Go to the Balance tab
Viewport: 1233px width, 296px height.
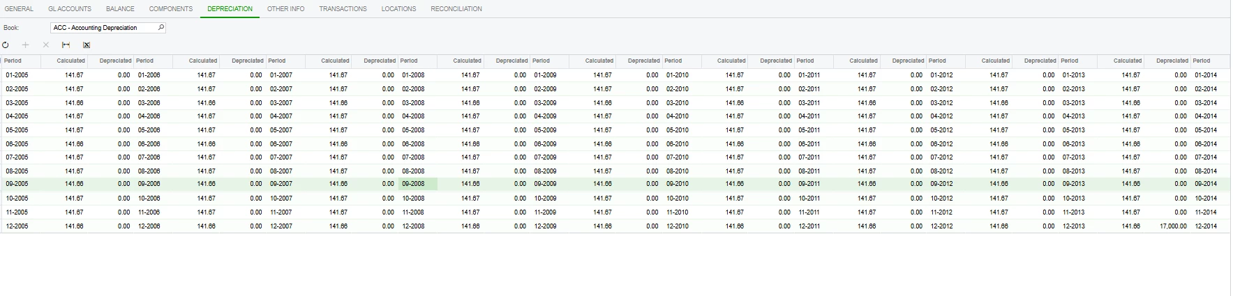click(x=120, y=9)
